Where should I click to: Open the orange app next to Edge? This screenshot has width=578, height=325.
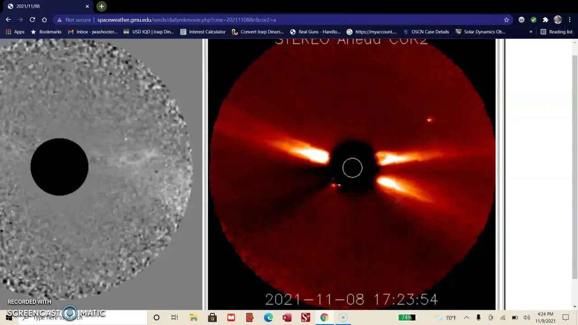[250, 318]
